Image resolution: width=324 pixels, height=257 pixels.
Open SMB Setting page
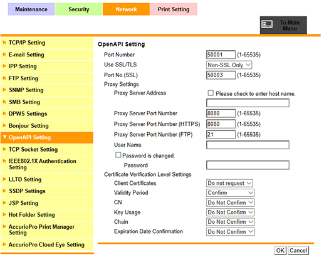(47, 102)
